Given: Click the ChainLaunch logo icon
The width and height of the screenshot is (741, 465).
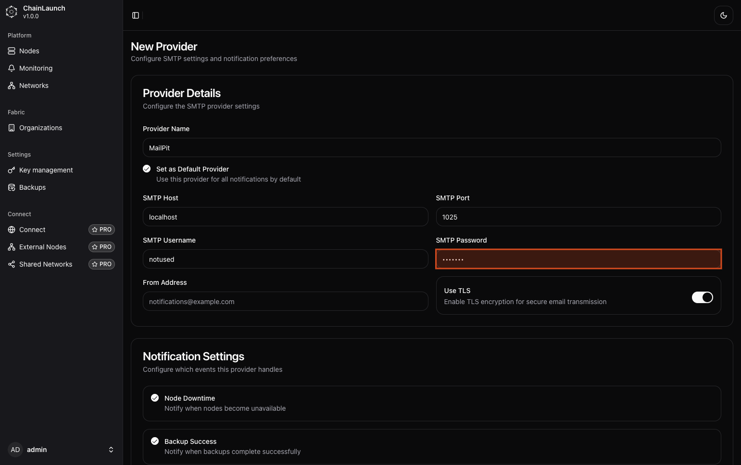Looking at the screenshot, I should click(x=12, y=12).
